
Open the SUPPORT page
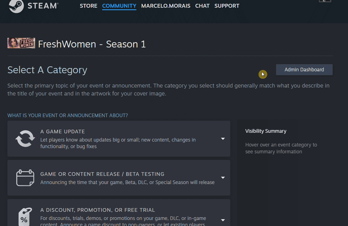pos(227,6)
